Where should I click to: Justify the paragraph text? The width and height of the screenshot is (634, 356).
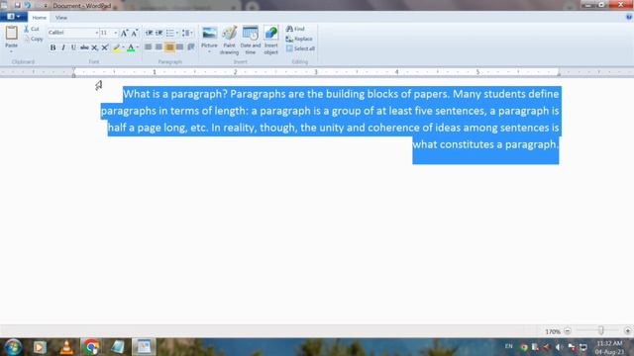pyautogui.click(x=180, y=47)
